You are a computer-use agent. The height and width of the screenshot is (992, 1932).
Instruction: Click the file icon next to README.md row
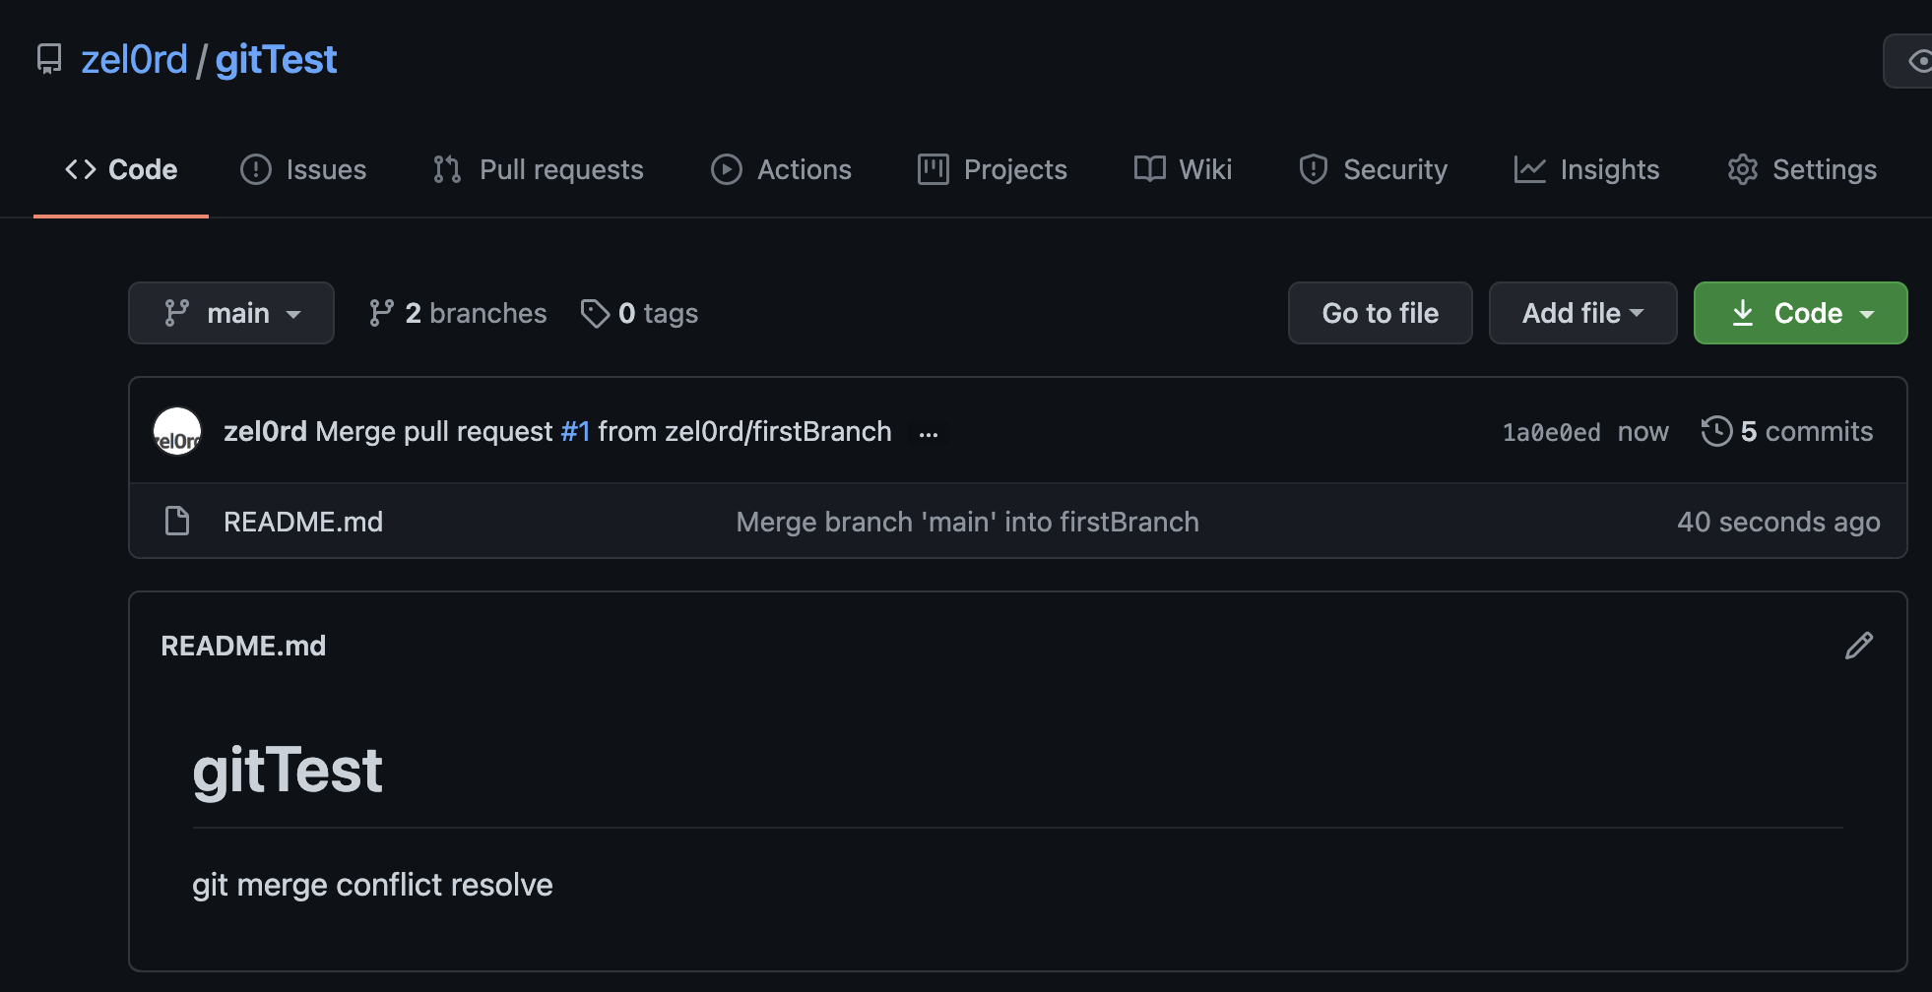[x=177, y=521]
